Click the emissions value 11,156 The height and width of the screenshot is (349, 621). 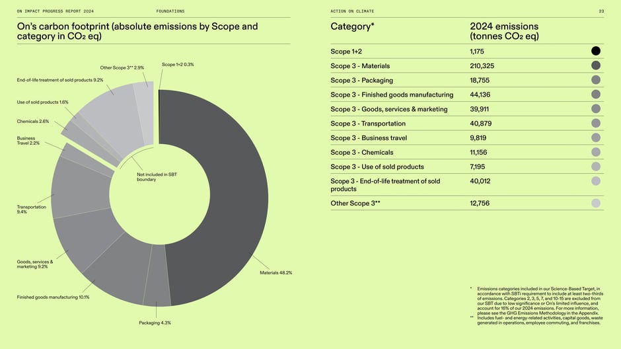coord(478,153)
